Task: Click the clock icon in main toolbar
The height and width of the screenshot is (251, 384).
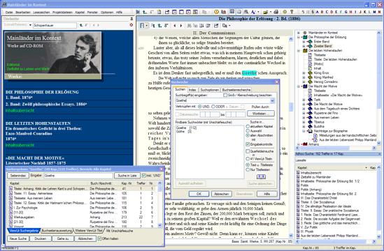Action: (216, 12)
